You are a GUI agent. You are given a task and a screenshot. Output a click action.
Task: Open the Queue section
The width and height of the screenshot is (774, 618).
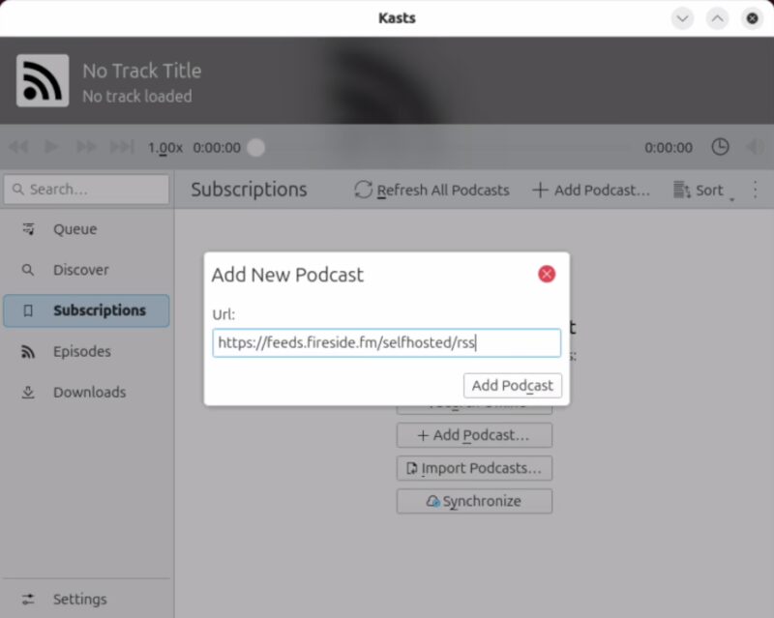[77, 229]
